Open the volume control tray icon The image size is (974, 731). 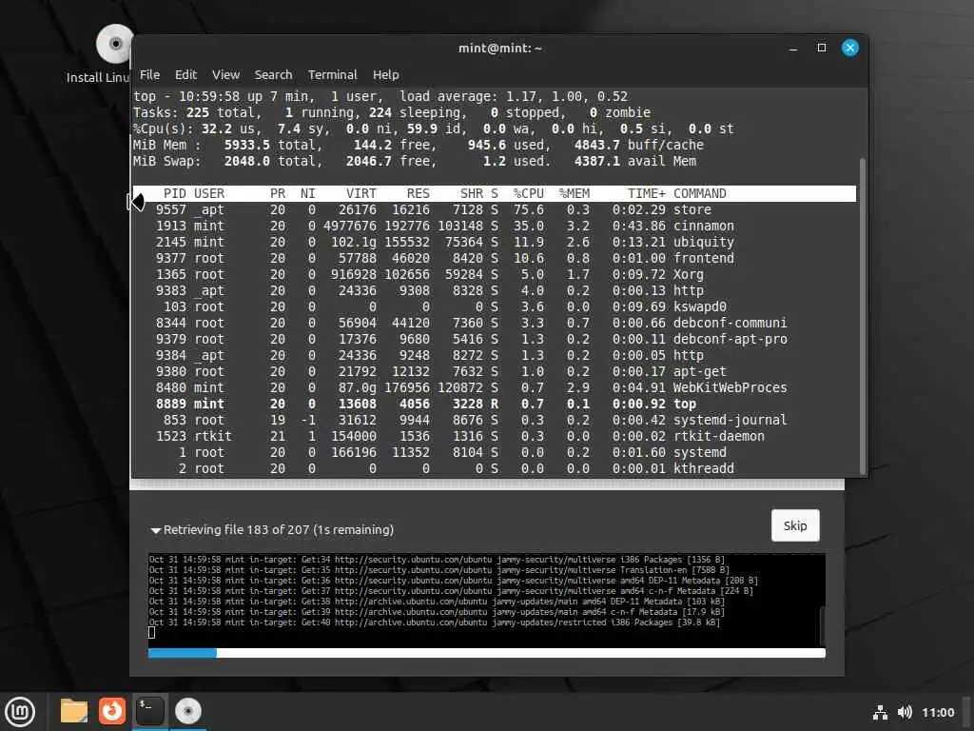(x=905, y=712)
